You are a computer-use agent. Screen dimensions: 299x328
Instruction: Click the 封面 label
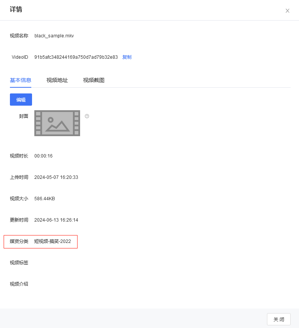[23, 116]
